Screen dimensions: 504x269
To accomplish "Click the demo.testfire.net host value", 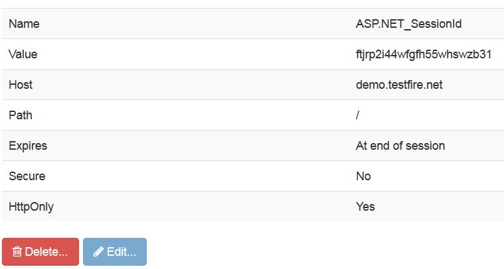I will click(399, 85).
